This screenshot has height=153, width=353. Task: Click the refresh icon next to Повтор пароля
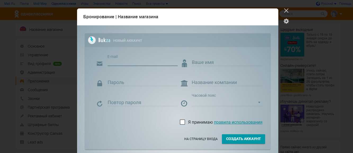coord(100,104)
